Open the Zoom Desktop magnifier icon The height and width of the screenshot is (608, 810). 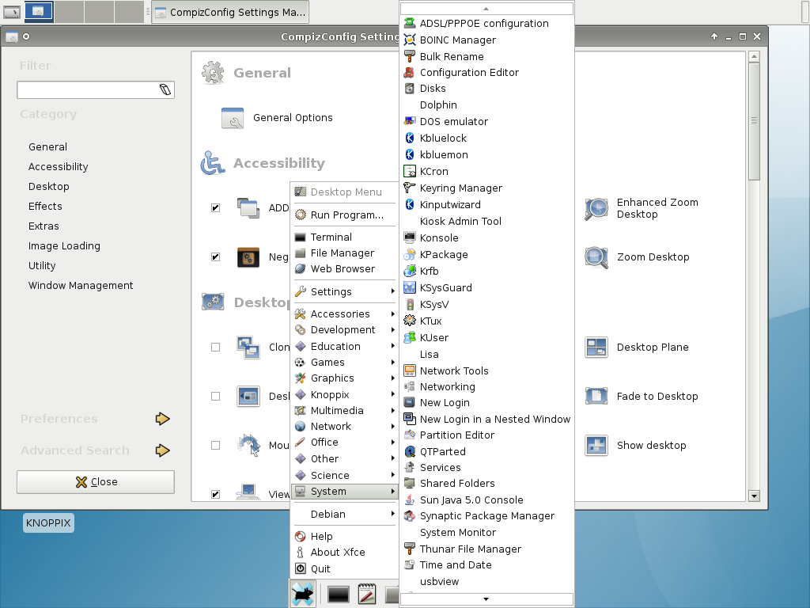click(x=596, y=257)
